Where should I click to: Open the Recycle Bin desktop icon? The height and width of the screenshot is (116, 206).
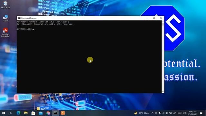click(x=5, y=5)
